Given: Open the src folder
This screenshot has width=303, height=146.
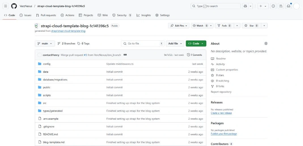Looking at the screenshot, I should click(x=45, y=103).
